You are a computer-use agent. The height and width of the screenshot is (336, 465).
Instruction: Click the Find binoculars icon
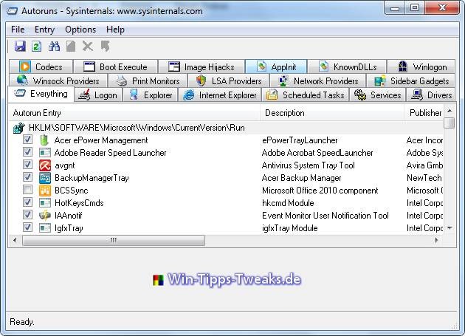click(54, 47)
